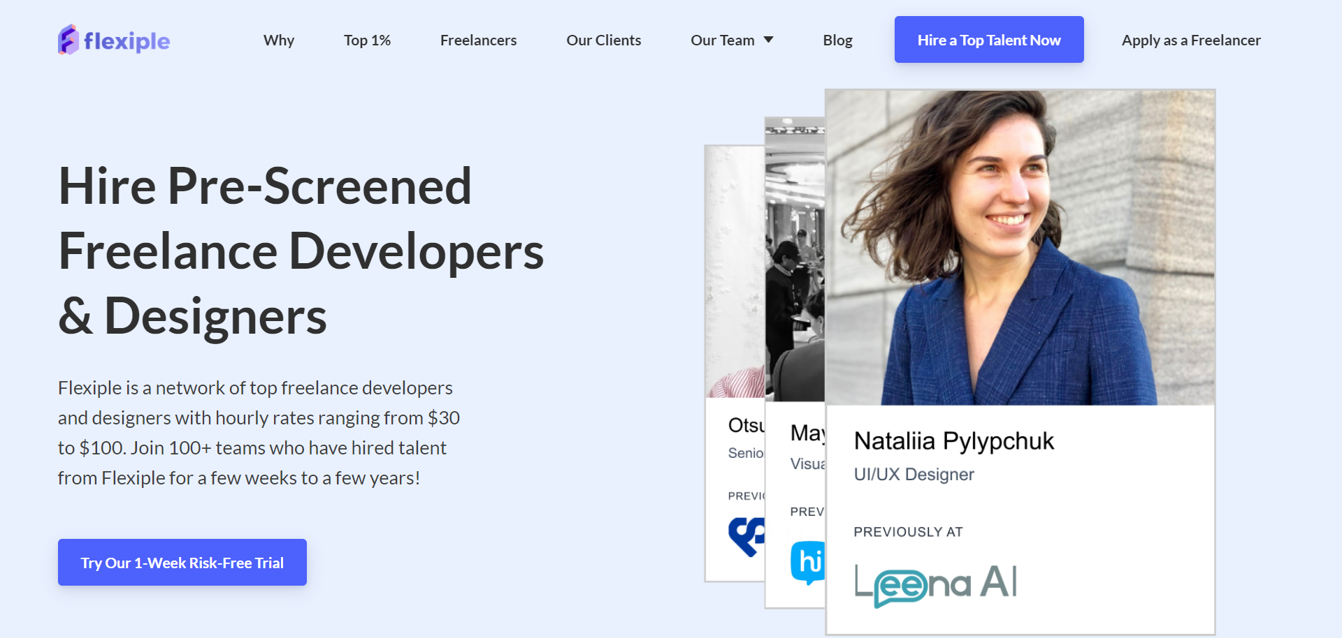The height and width of the screenshot is (638, 1342).
Task: Navigate to the Freelancers page
Action: 478,40
